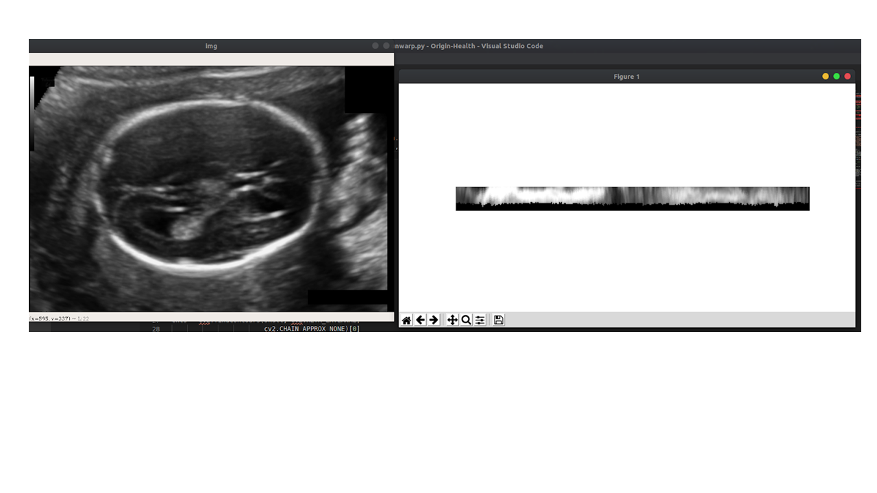Click the cv2.CHAIN_APPROX_NONE code line
Viewport: 877px width, 493px height.
(x=312, y=329)
